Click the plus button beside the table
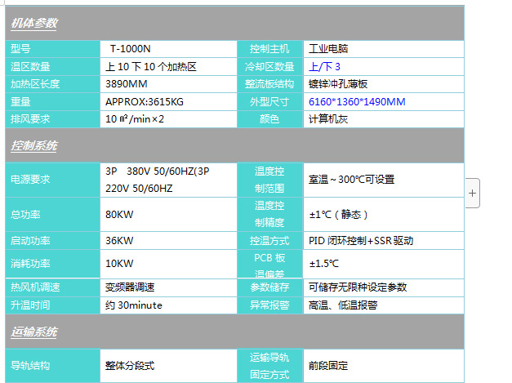The width and height of the screenshot is (512, 383). click(473, 193)
